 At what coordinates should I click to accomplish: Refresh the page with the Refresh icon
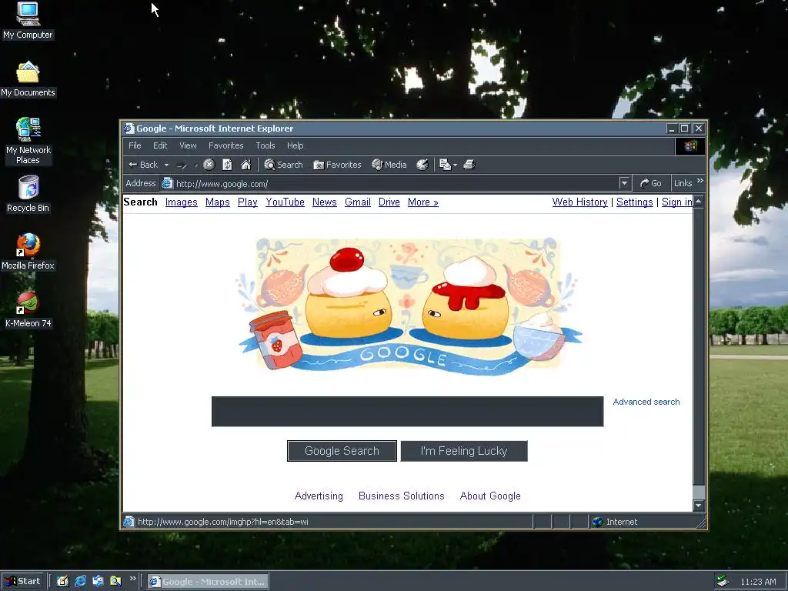(x=227, y=165)
